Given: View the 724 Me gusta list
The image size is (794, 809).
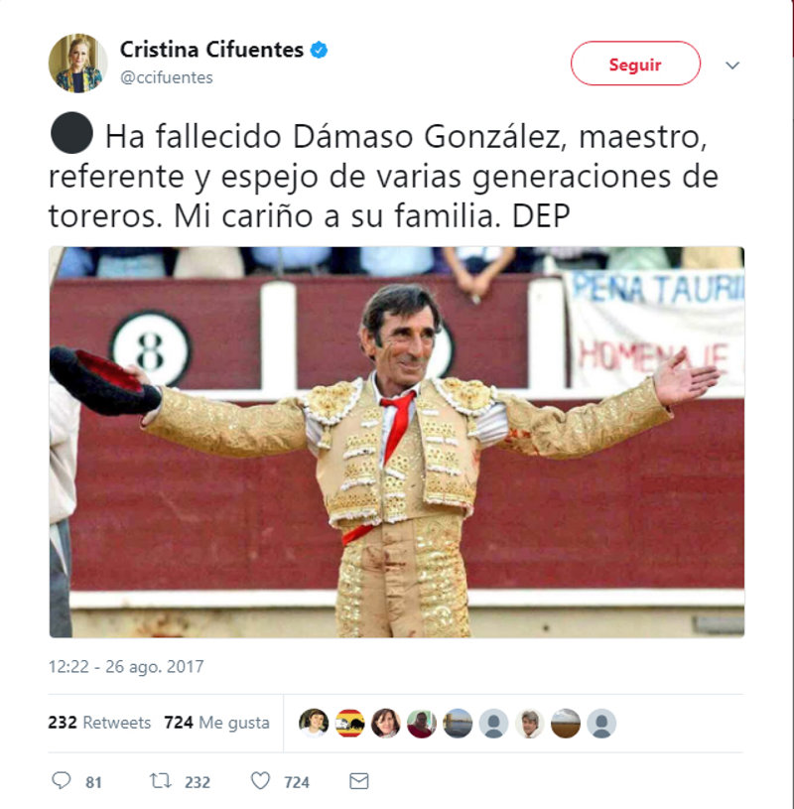Looking at the screenshot, I should pyautogui.click(x=216, y=723).
